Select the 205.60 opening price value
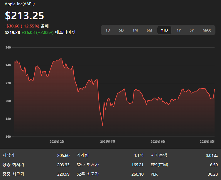Screen dimensions: 221x180 [63, 155]
